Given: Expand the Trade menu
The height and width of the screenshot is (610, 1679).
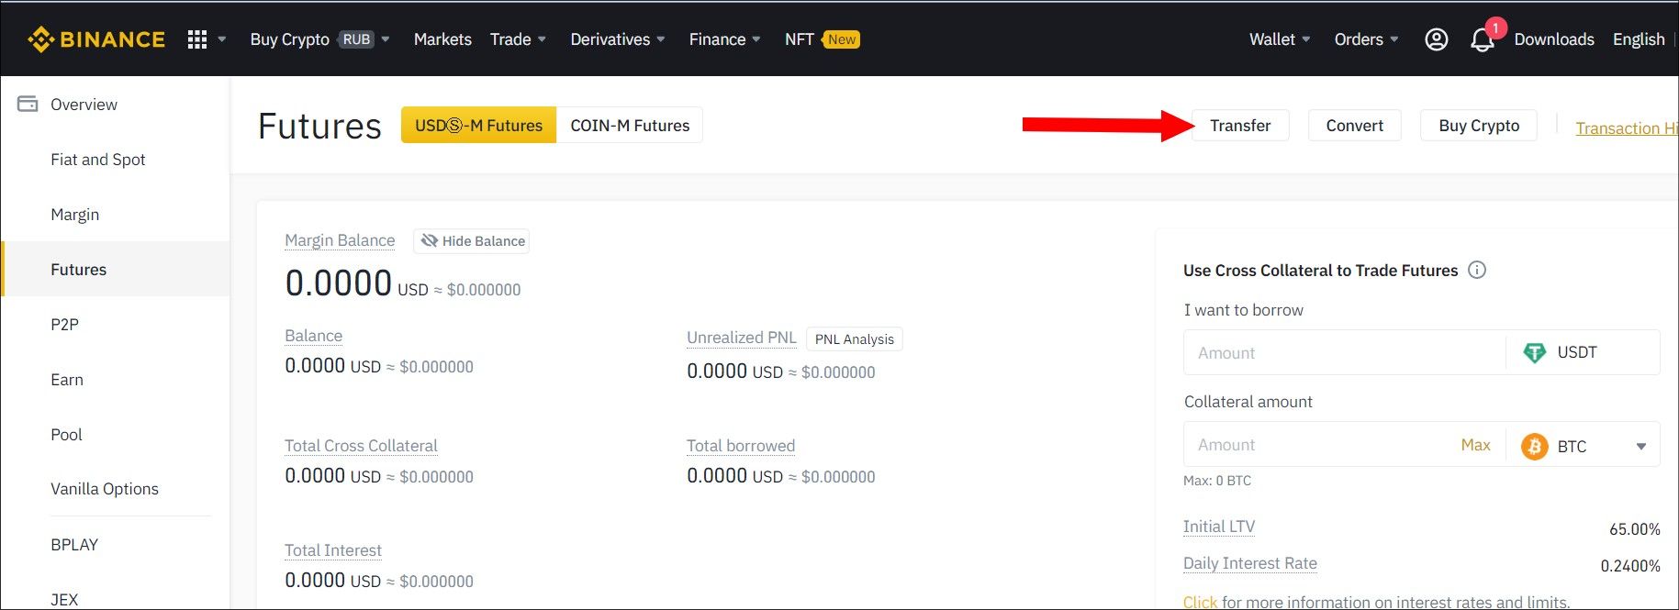Looking at the screenshot, I should click(x=518, y=39).
